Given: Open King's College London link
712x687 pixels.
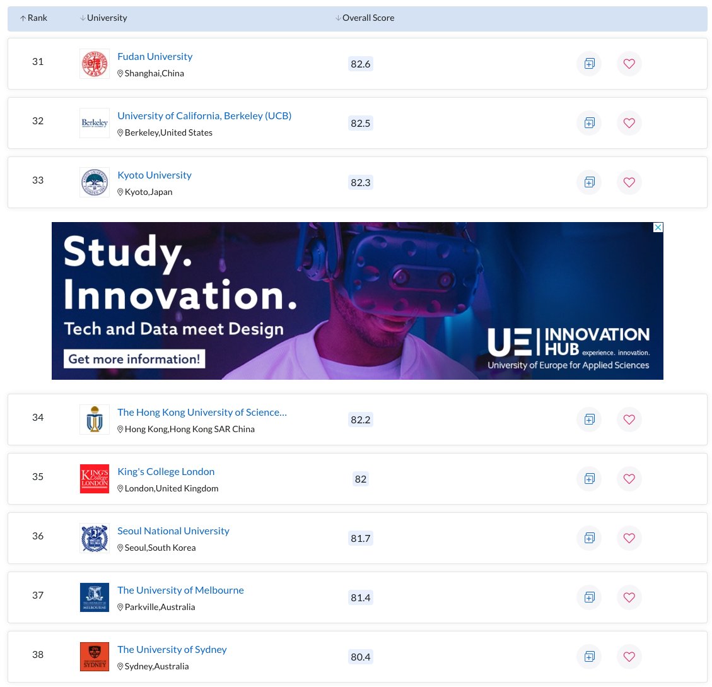Looking at the screenshot, I should 166,472.
